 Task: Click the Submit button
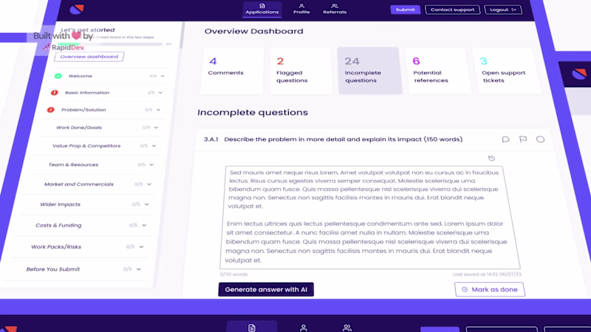tap(405, 10)
